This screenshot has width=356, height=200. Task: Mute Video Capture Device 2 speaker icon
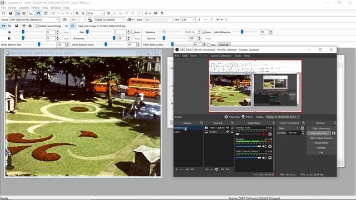coord(264,158)
